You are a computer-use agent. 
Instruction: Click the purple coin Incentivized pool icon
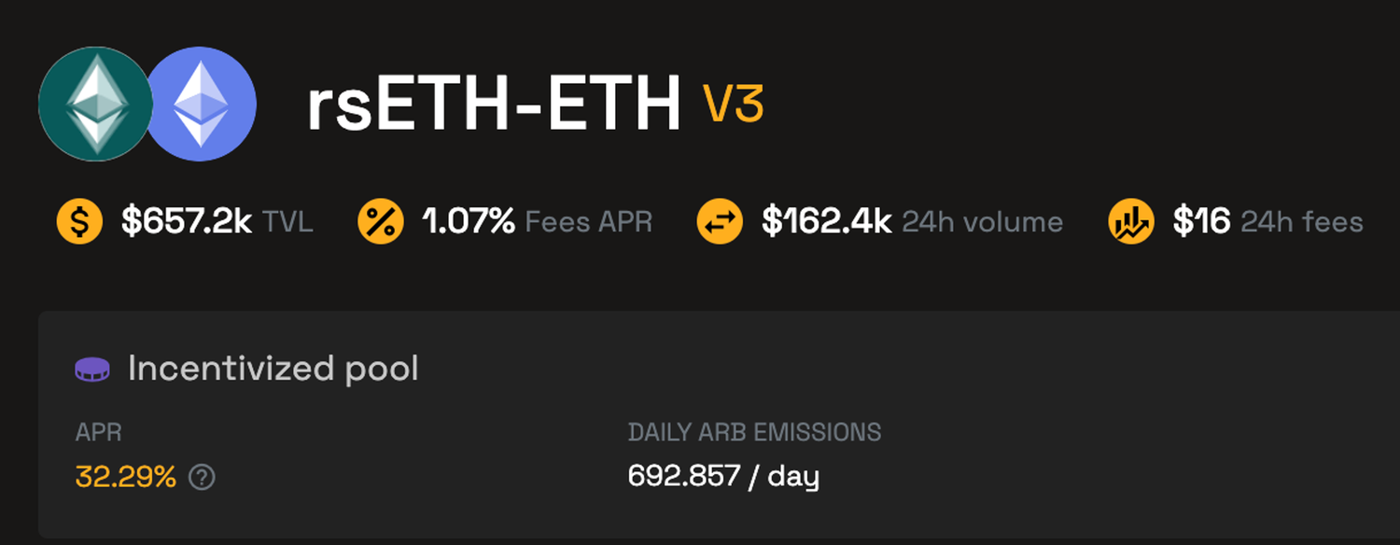[x=92, y=370]
